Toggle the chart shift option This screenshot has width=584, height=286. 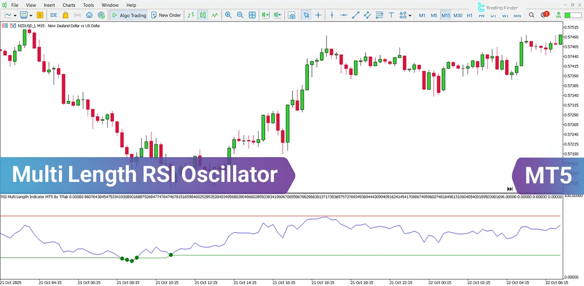tap(277, 15)
